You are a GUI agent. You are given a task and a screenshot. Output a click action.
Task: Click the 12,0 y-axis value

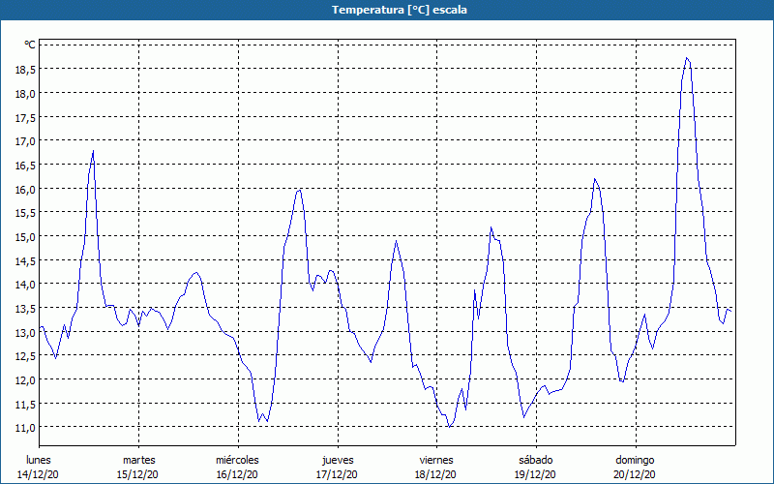(26, 380)
